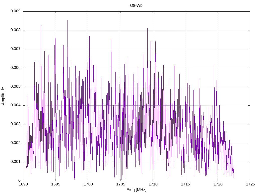
Task: Select the y-axis value 0.004
Action: coord(16,105)
